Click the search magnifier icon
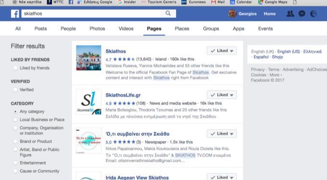Viewport: 327px width, 180px height. click(168, 13)
